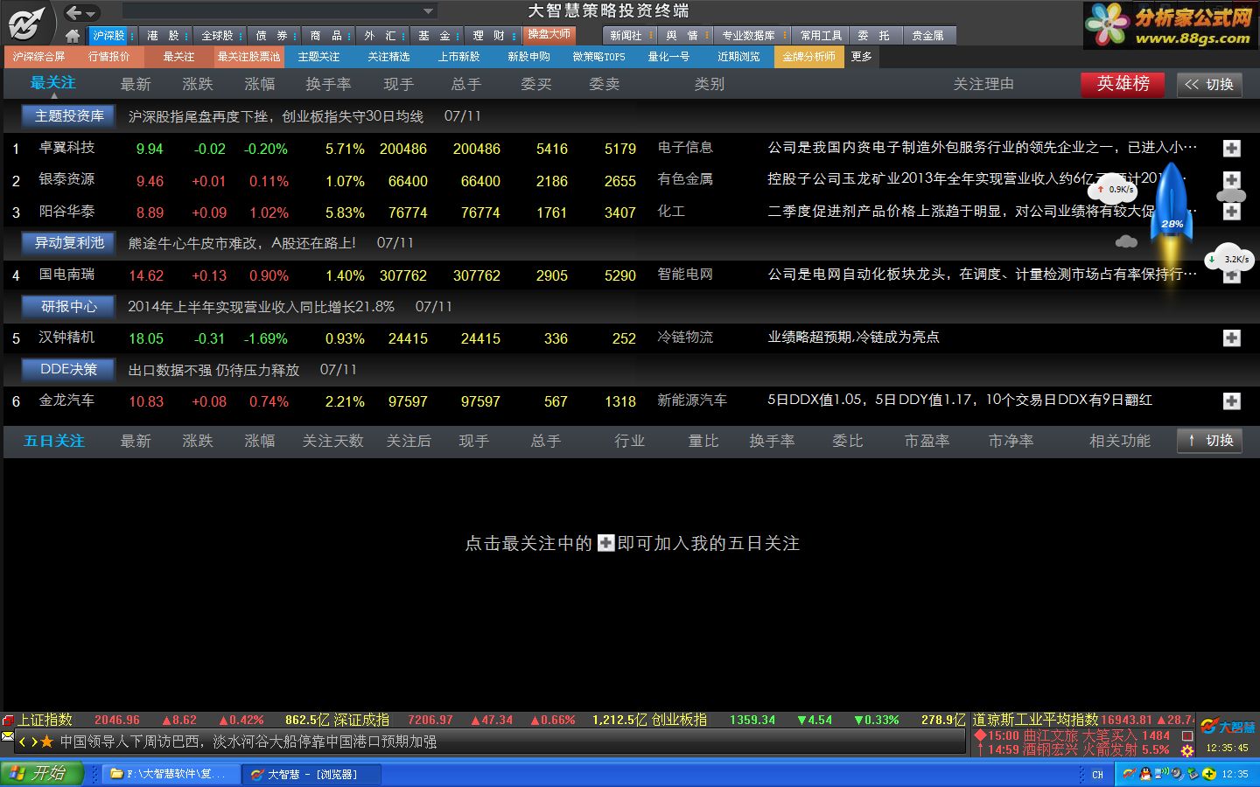Screen dimensions: 1260x787
Task: Click the << 切换 switch button
Action: point(1209,84)
